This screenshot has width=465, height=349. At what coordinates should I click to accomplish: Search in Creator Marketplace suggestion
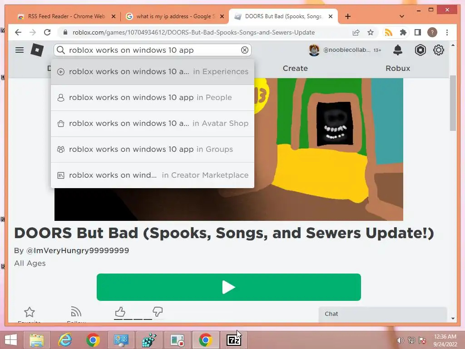tap(153, 175)
